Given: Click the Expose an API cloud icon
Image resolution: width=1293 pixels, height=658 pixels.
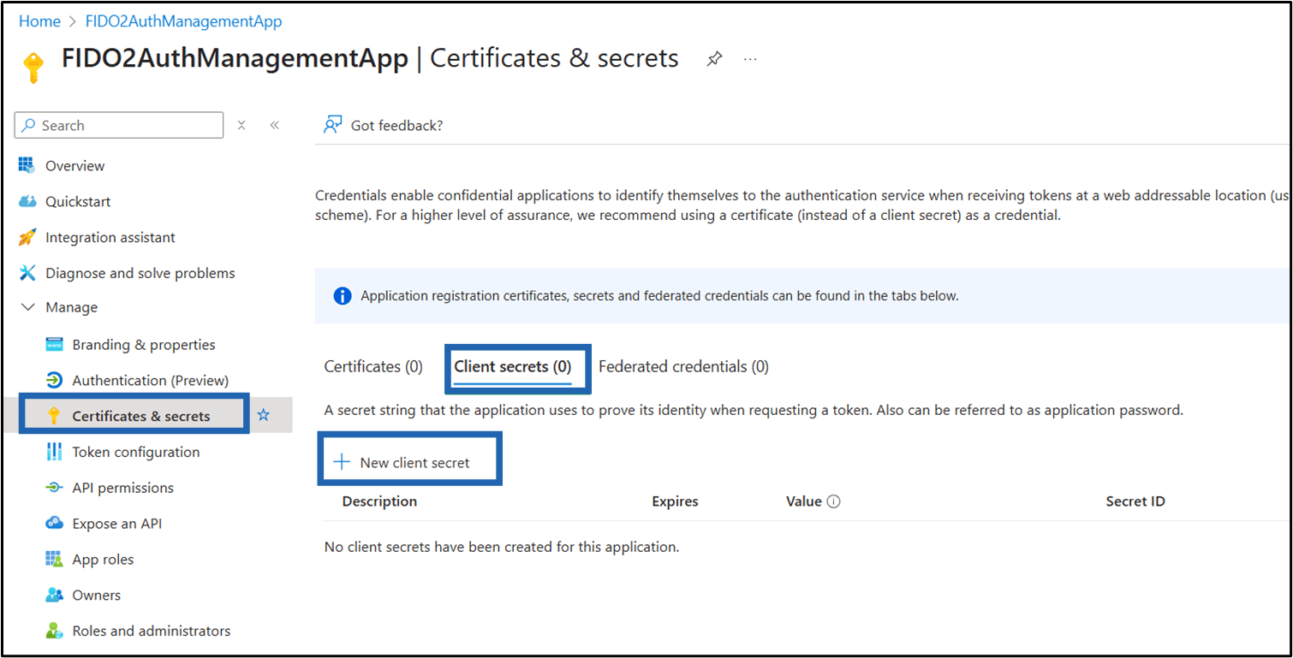Looking at the screenshot, I should point(54,524).
